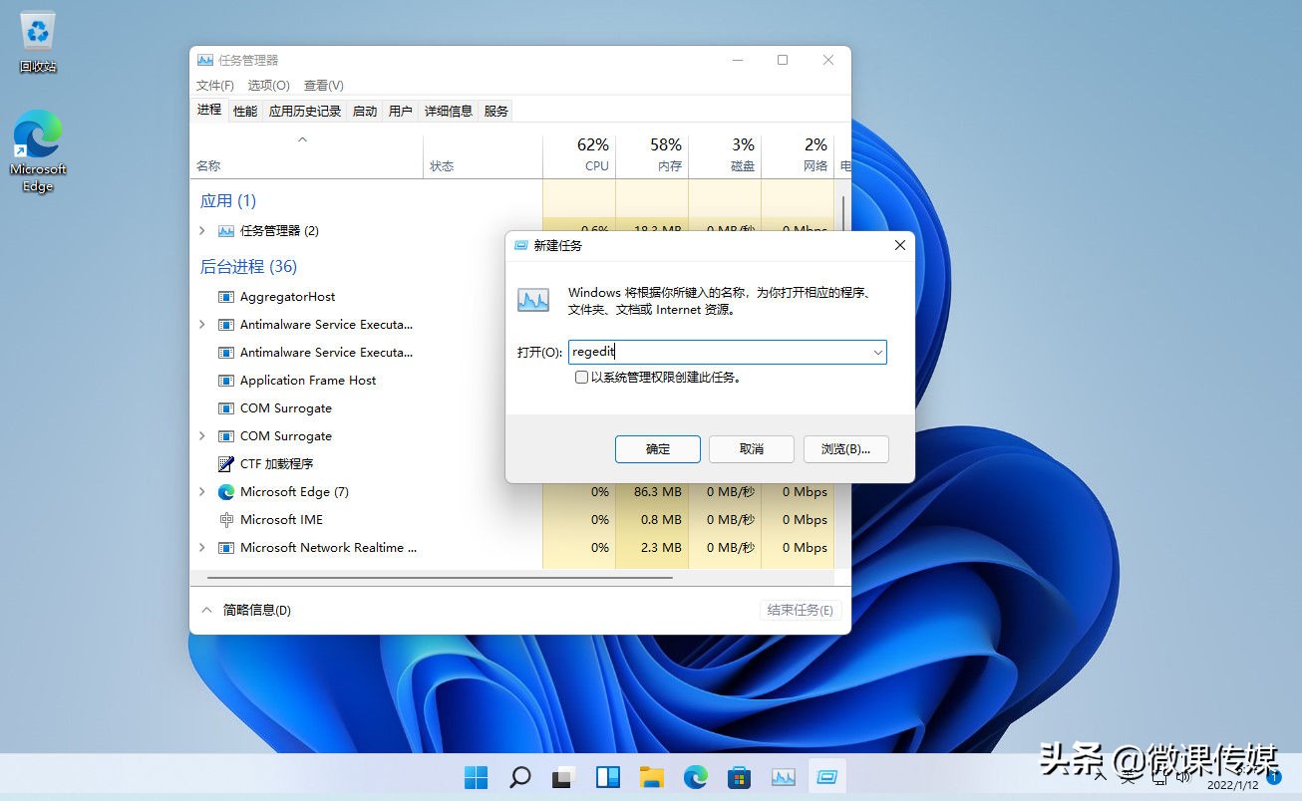Launch Microsoft Store from the taskbar

click(x=739, y=776)
